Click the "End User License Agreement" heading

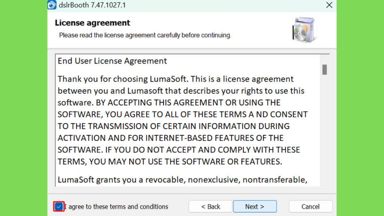click(112, 61)
